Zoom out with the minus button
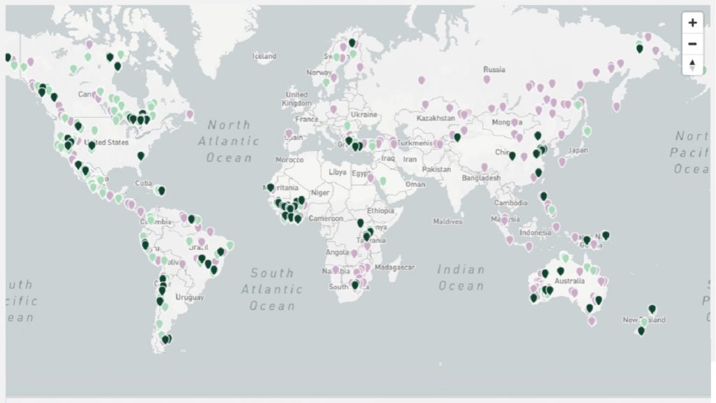716x403 pixels. click(x=692, y=43)
